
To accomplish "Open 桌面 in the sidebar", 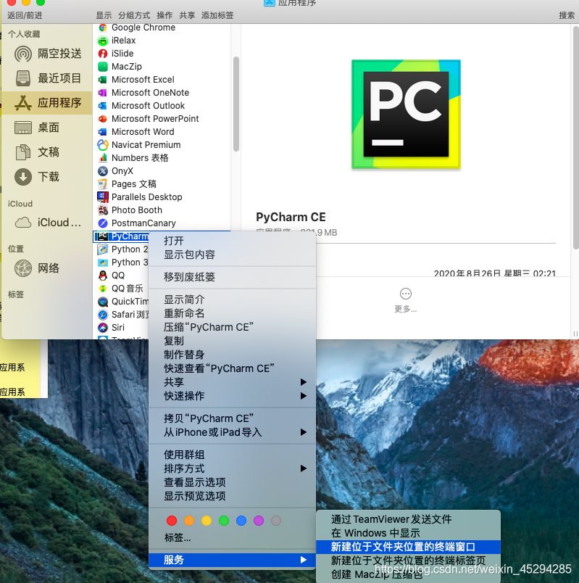I will (x=47, y=128).
